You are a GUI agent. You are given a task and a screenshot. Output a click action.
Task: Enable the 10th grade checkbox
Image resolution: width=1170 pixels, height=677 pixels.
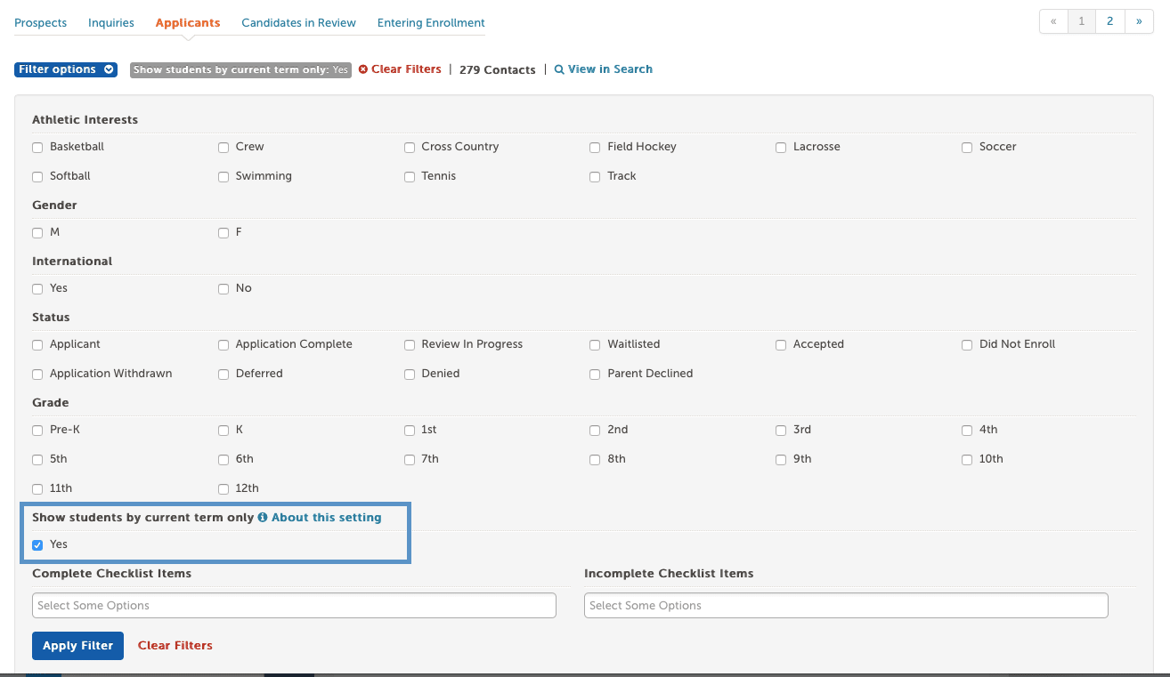tap(967, 460)
